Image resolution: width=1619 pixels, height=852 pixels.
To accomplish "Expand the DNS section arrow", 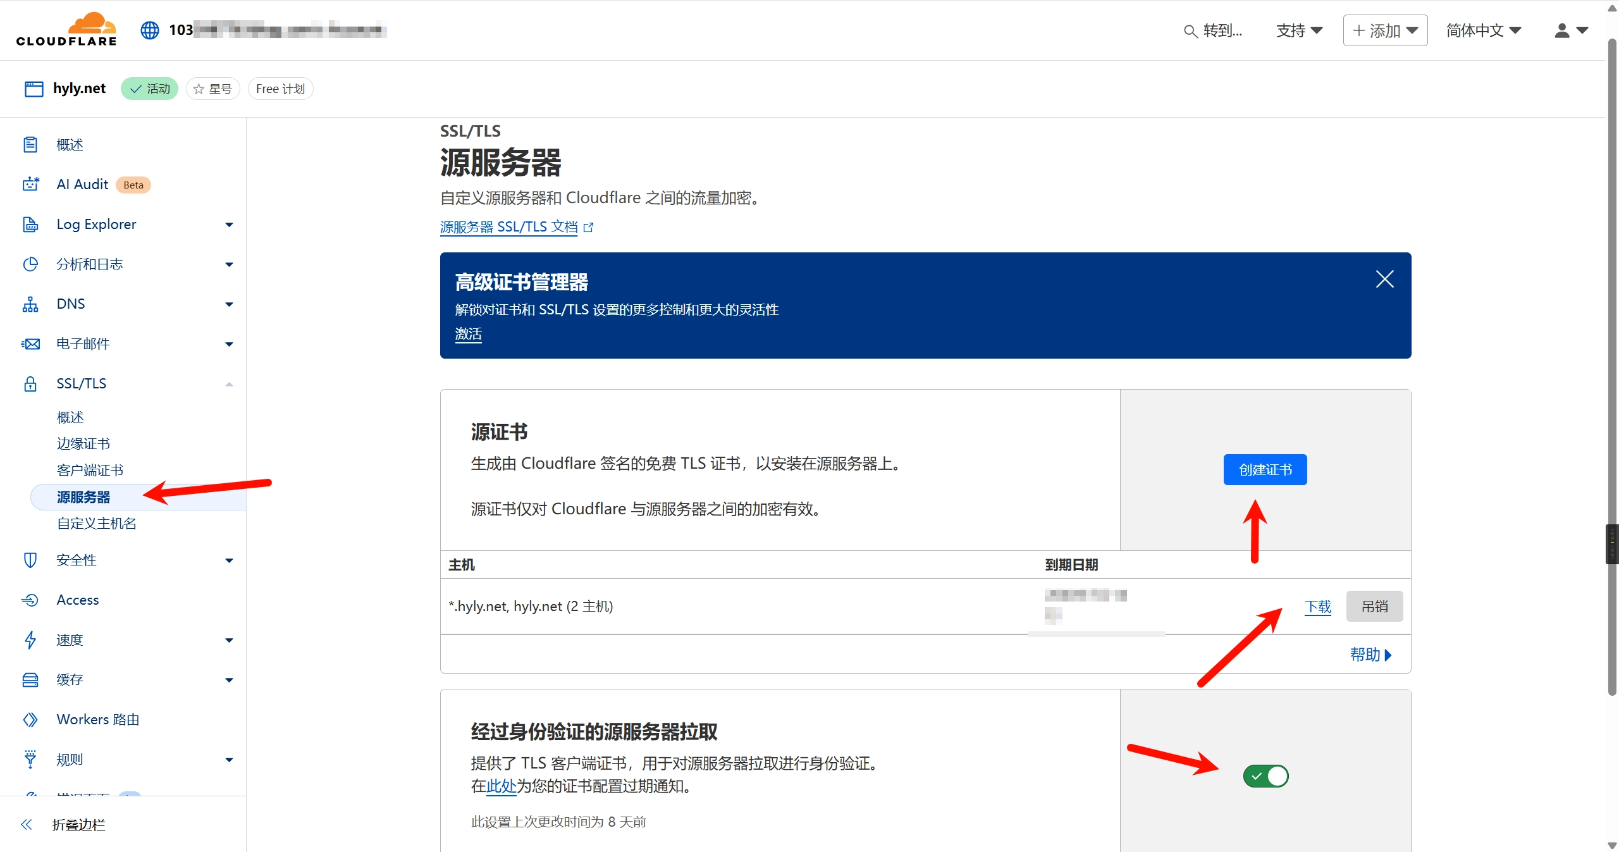I will (x=230, y=304).
